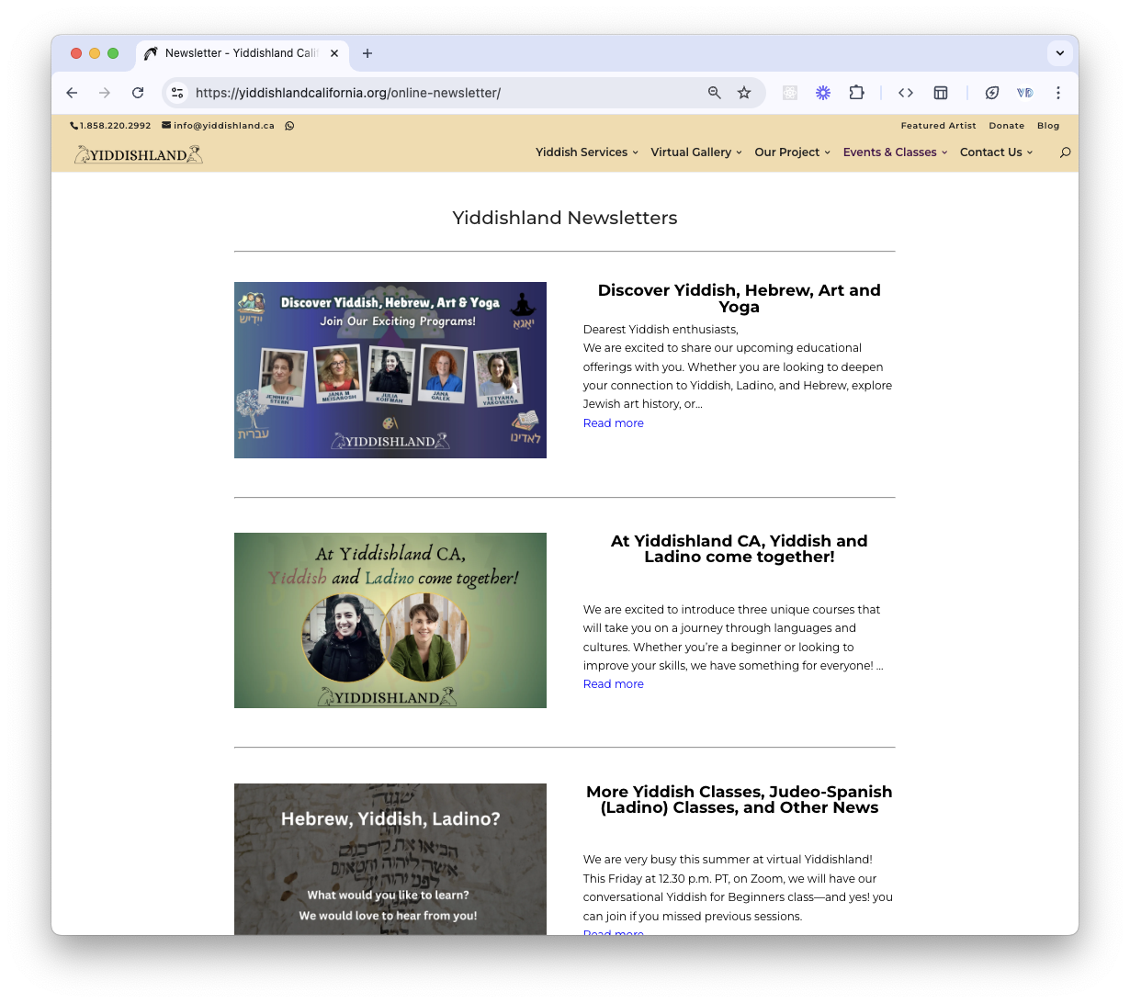Read more about Discover Yiddish newsletter
The width and height of the screenshot is (1130, 1003).
614,423
